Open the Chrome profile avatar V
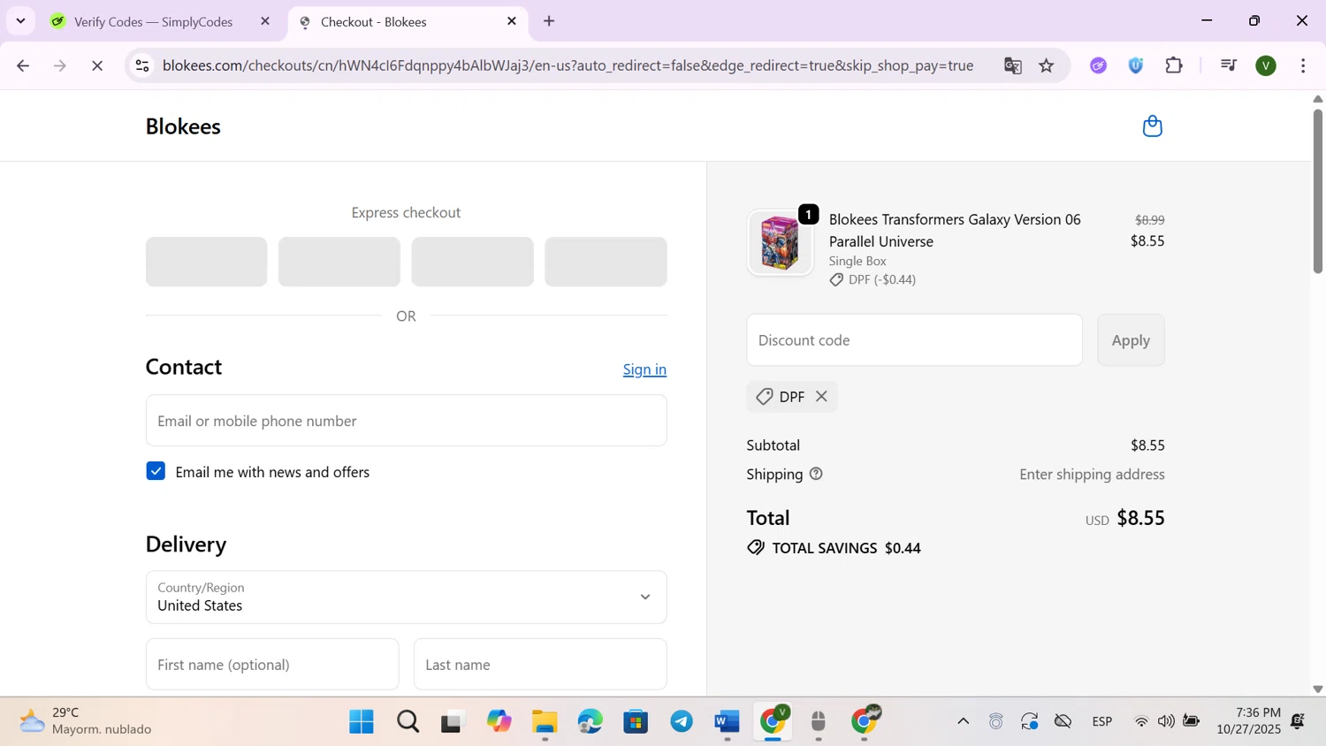Viewport: 1326px width, 746px height. tap(1266, 65)
